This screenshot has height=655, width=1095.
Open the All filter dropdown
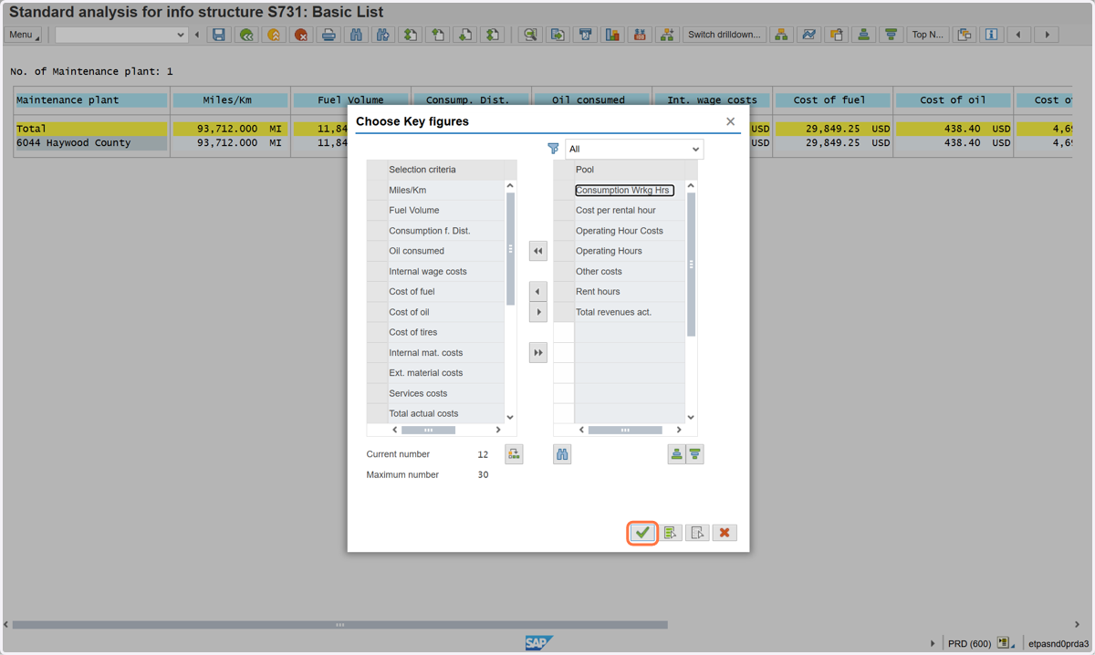(x=634, y=149)
